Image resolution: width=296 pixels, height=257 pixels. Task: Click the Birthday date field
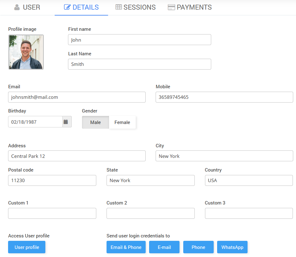(35, 122)
